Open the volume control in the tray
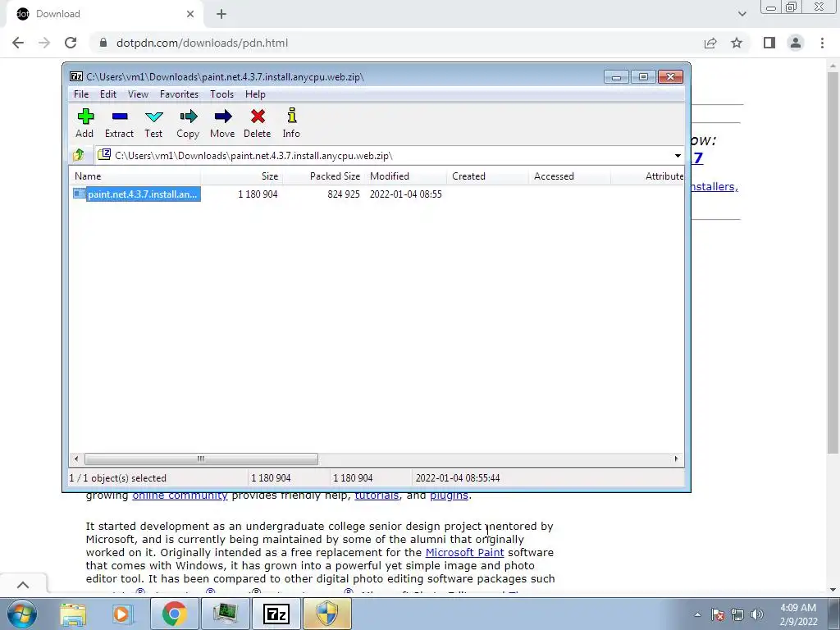Image resolution: width=840 pixels, height=630 pixels. [x=757, y=614]
